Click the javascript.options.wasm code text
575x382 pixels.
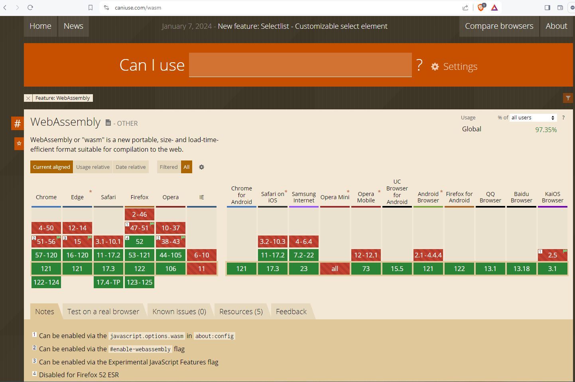(147, 336)
